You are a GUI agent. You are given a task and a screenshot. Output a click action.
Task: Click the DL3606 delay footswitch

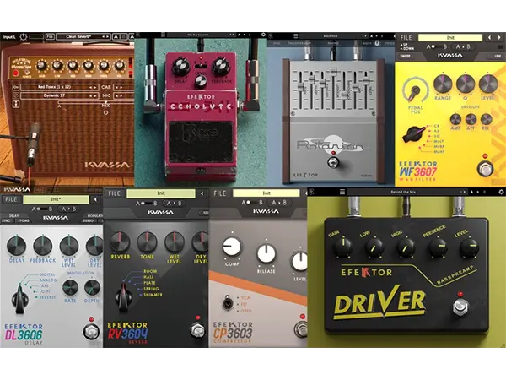(90, 332)
